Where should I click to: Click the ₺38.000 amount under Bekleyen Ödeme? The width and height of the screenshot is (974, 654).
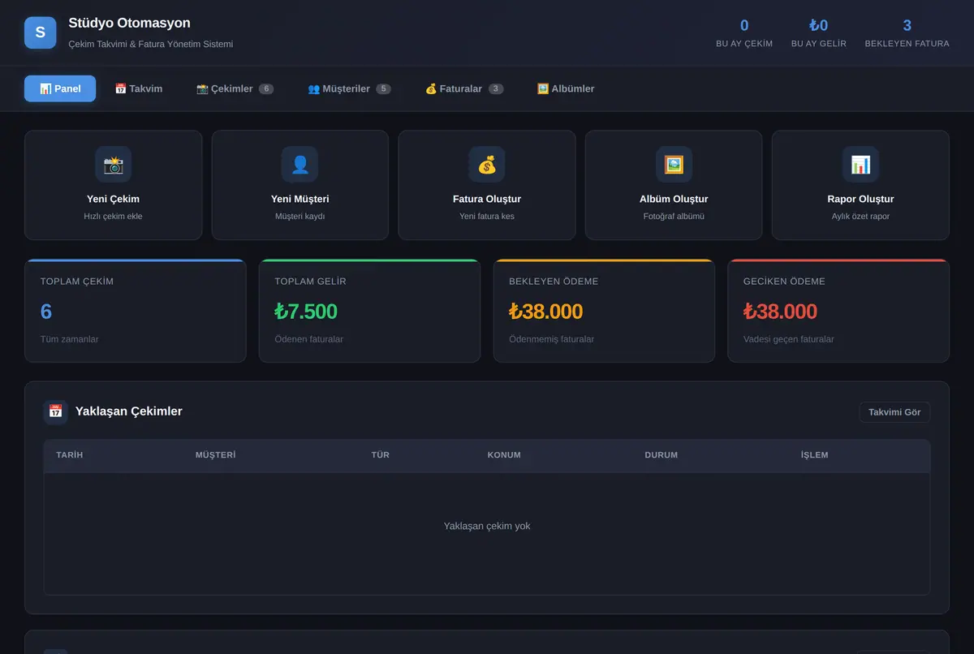point(546,312)
